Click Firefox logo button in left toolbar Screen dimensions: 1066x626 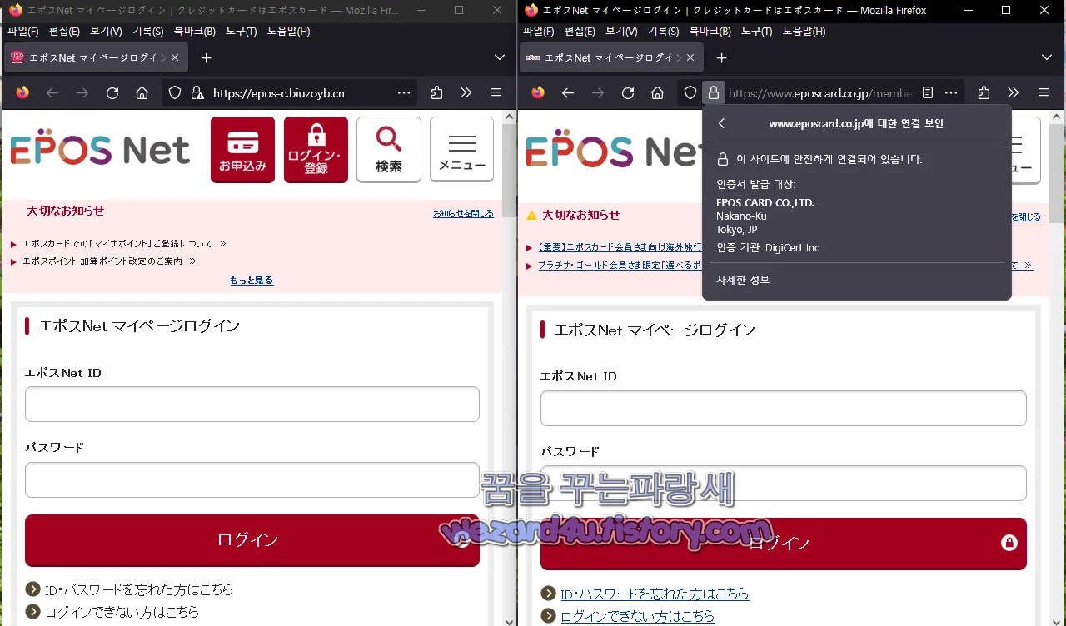[x=22, y=93]
